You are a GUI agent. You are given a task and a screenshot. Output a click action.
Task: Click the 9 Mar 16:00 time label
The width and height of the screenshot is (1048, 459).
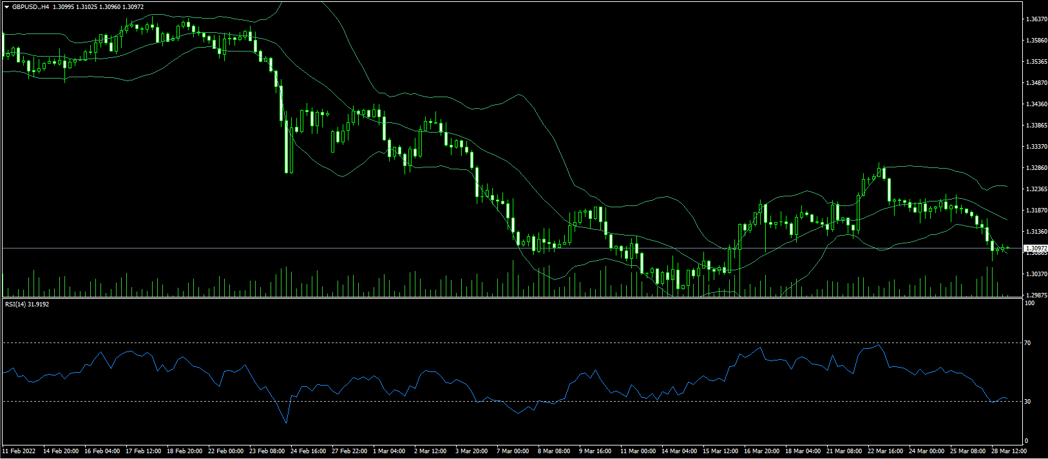tap(596, 451)
